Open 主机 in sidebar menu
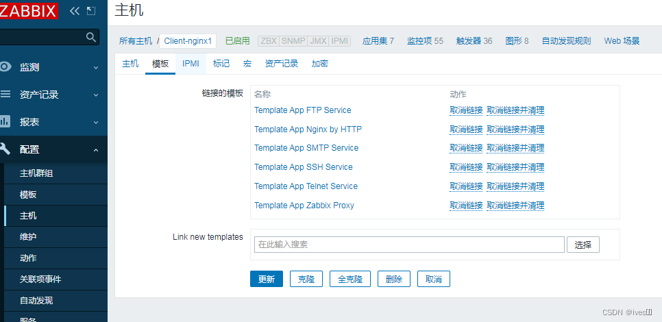Image resolution: width=662 pixels, height=322 pixels. (x=28, y=216)
